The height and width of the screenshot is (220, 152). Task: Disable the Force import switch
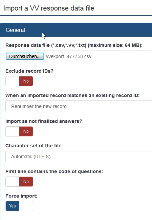(19, 206)
